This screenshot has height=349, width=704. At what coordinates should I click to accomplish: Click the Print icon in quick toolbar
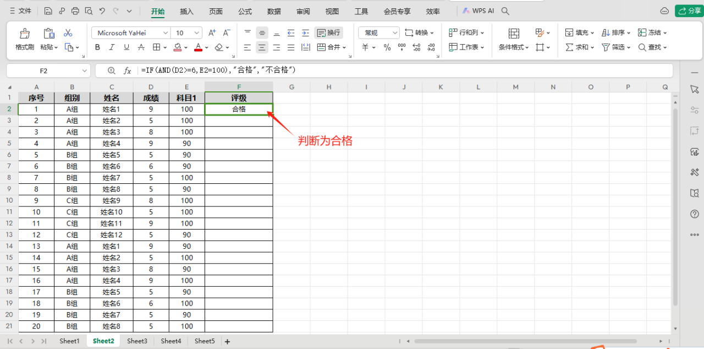pyautogui.click(x=75, y=11)
